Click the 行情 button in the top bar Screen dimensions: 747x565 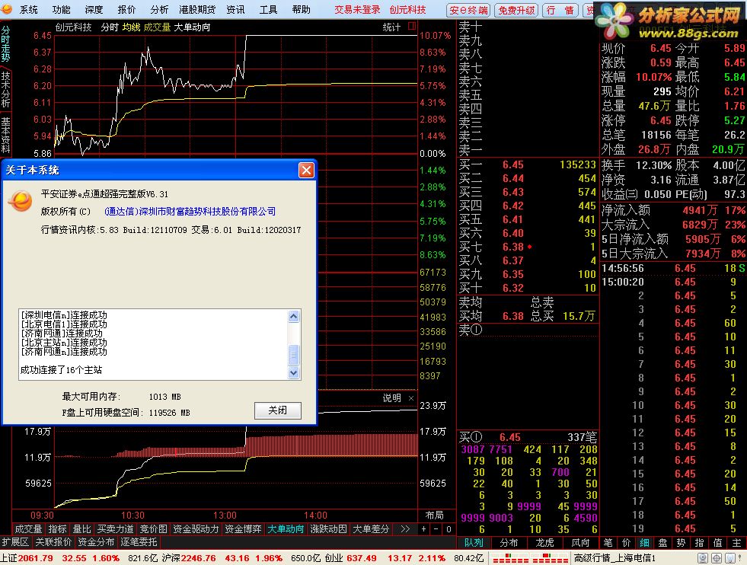560,10
